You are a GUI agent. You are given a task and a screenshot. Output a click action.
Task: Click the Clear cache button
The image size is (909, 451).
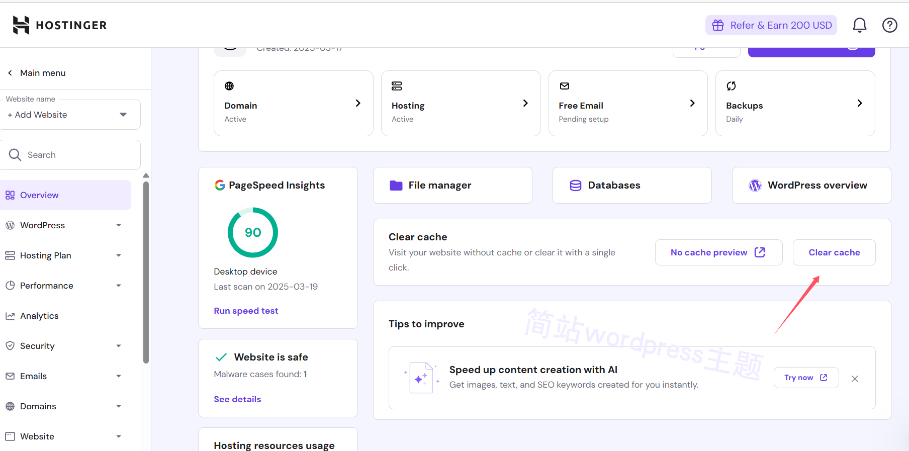(x=834, y=252)
